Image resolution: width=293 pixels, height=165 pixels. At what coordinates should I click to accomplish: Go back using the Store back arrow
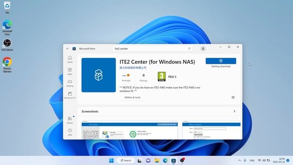67,49
